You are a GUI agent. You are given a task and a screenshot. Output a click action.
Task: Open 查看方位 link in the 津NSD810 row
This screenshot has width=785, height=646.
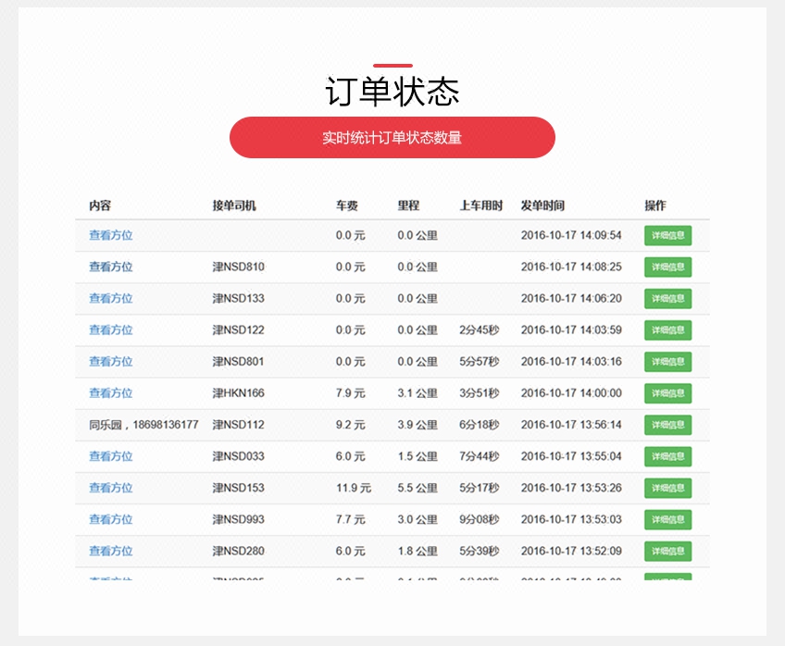[x=110, y=267]
